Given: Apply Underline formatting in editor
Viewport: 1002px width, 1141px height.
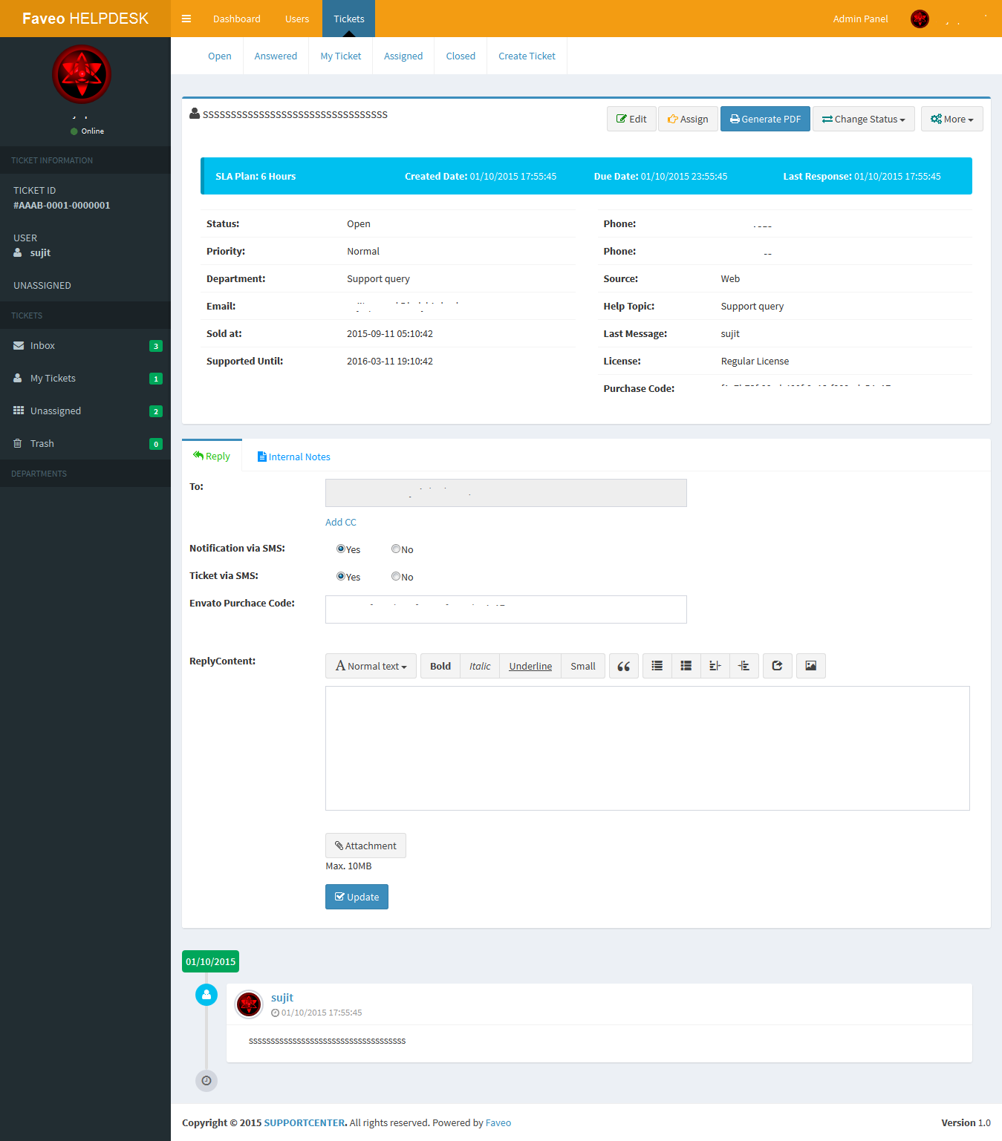Looking at the screenshot, I should (530, 666).
